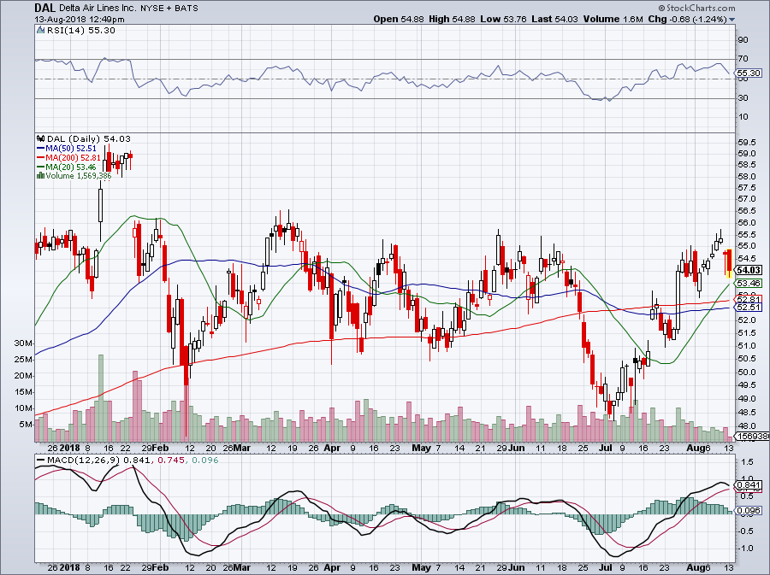Click the Jul label under the price panel
Screen dimensions: 770x575
coord(607,448)
